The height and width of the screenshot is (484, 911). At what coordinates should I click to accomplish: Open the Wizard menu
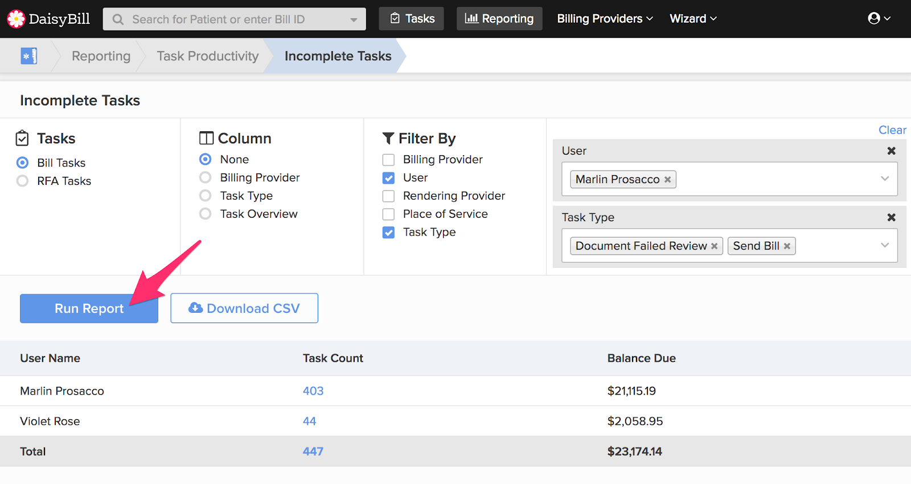(x=692, y=19)
